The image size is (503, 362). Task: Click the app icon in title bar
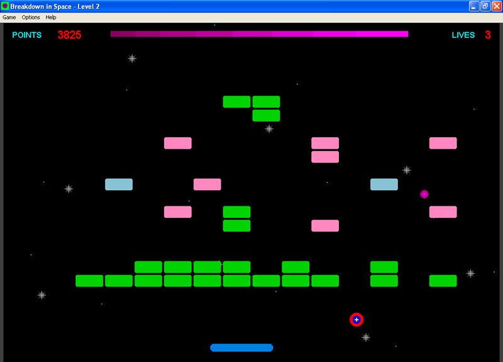pyautogui.click(x=5, y=6)
